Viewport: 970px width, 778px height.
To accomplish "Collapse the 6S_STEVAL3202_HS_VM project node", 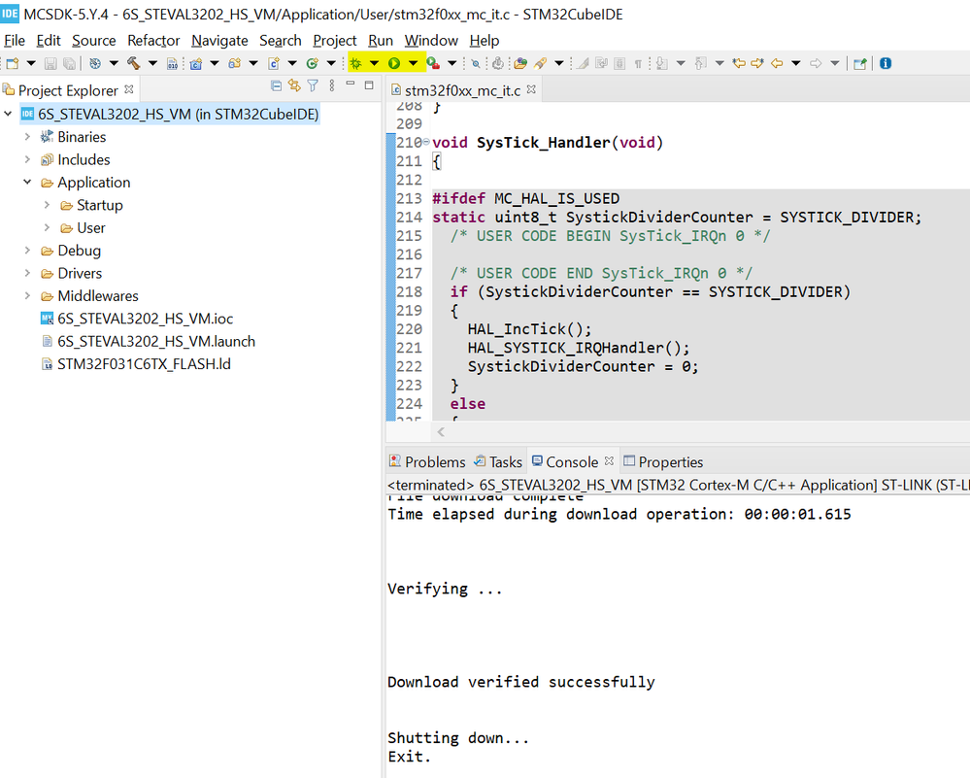I will 8,114.
